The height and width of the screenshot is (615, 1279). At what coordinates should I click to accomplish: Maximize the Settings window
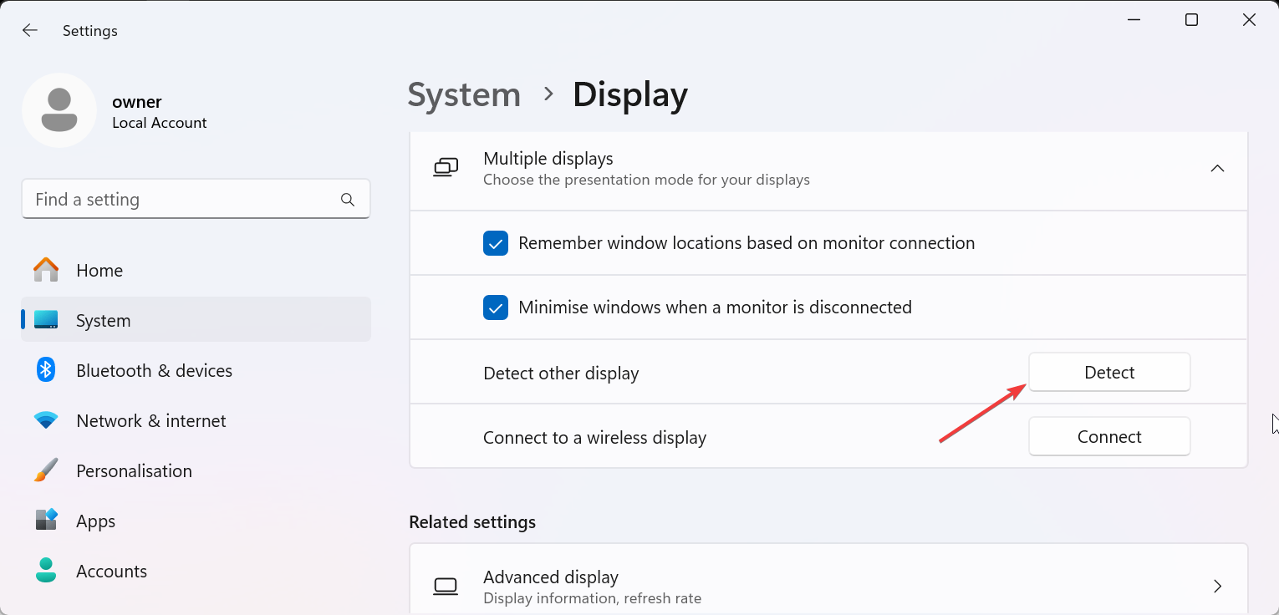tap(1191, 20)
